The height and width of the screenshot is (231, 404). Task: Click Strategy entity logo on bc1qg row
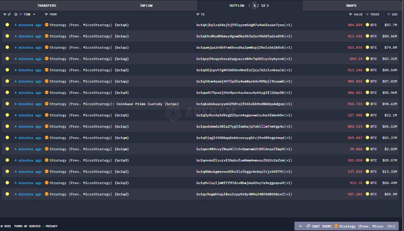click(47, 59)
